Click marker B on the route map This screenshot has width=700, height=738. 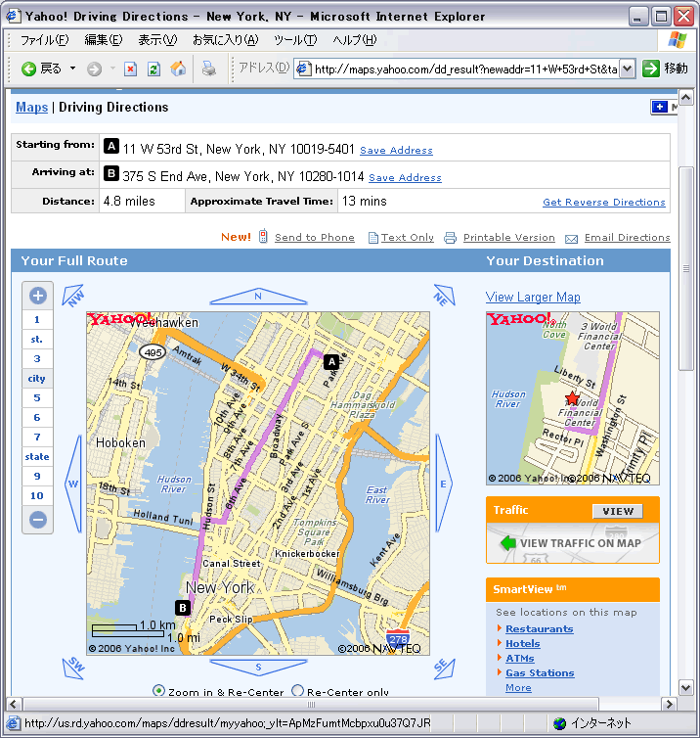(183, 608)
